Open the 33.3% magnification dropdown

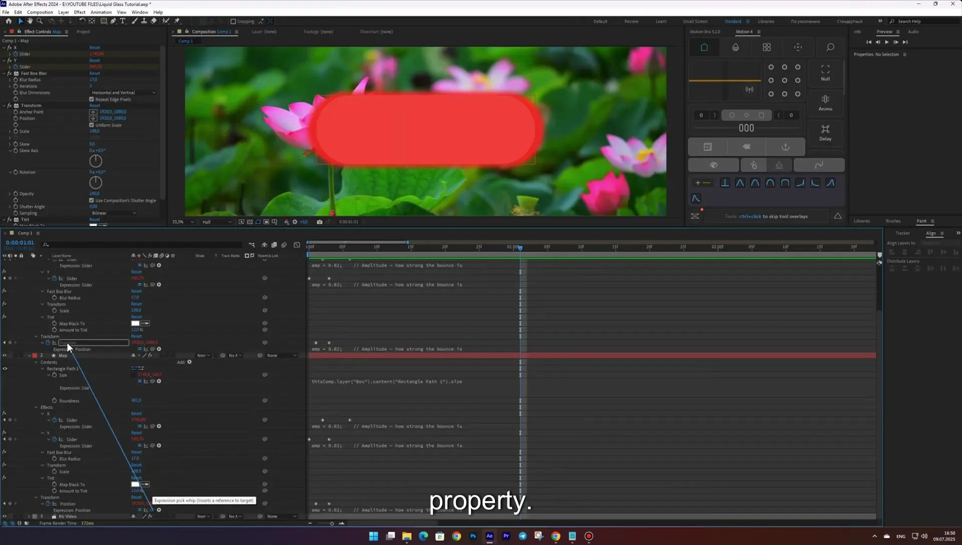(183, 222)
